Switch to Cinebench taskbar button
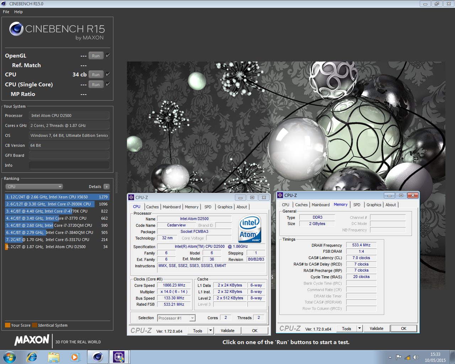This screenshot has width=455, height=364. coord(97,357)
